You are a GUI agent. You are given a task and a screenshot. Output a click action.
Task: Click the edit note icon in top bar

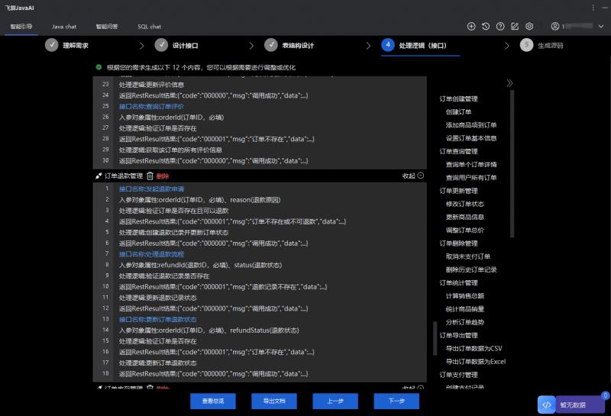coord(515,27)
